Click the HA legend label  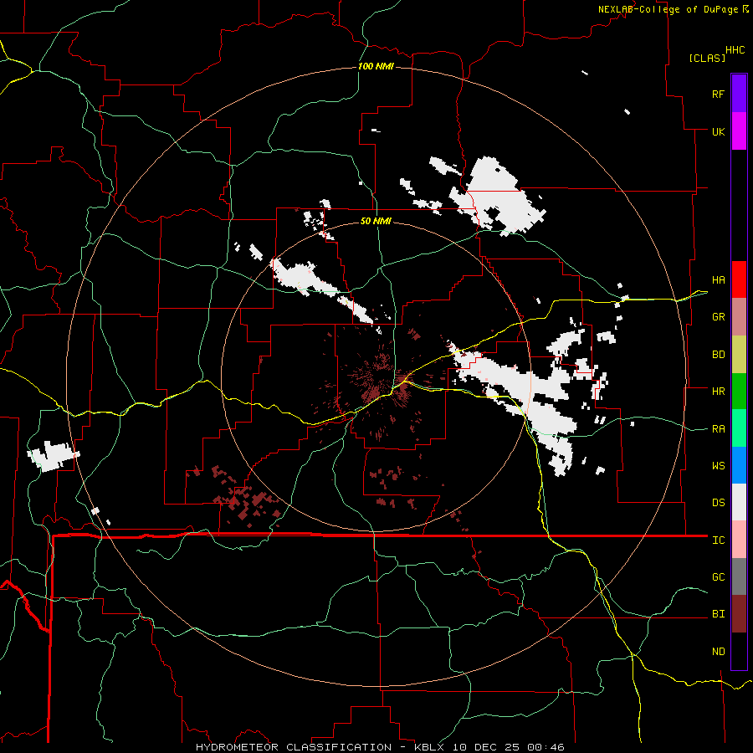click(x=718, y=279)
